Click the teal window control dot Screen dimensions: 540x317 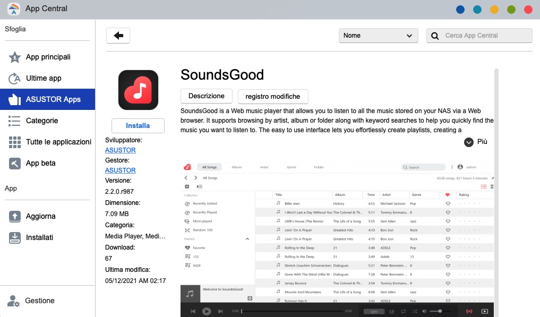coord(477,10)
